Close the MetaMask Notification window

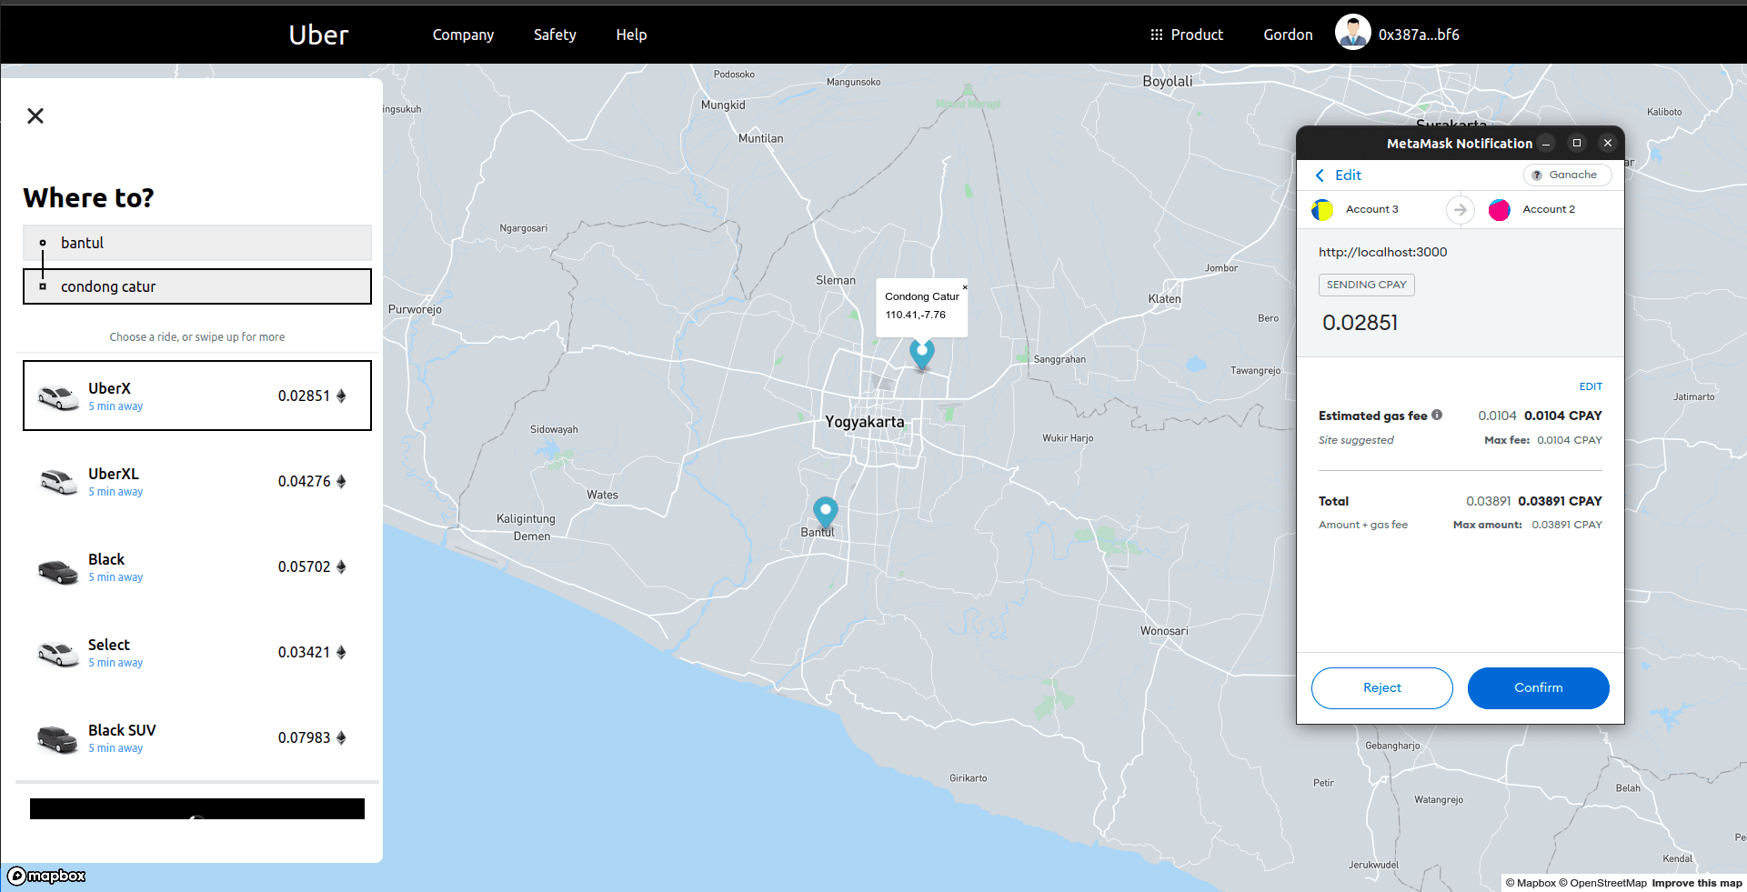coord(1608,143)
